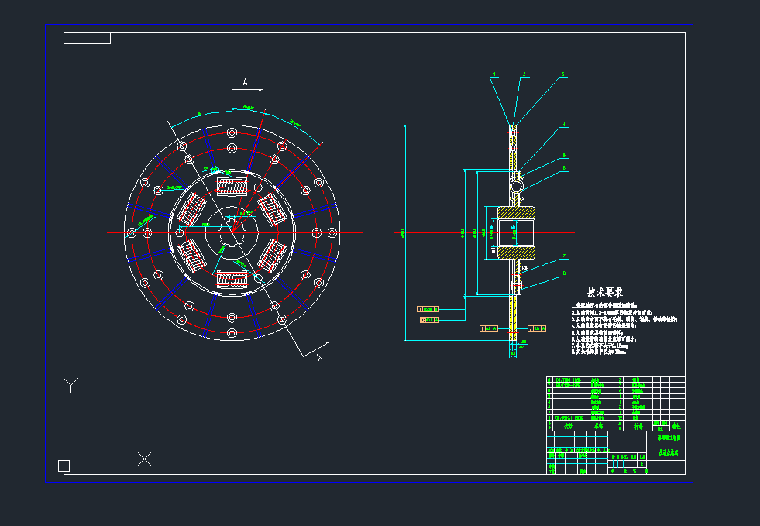The width and height of the screenshot is (760, 526).
Task: Select part balloon number 7
Action: click(565, 256)
